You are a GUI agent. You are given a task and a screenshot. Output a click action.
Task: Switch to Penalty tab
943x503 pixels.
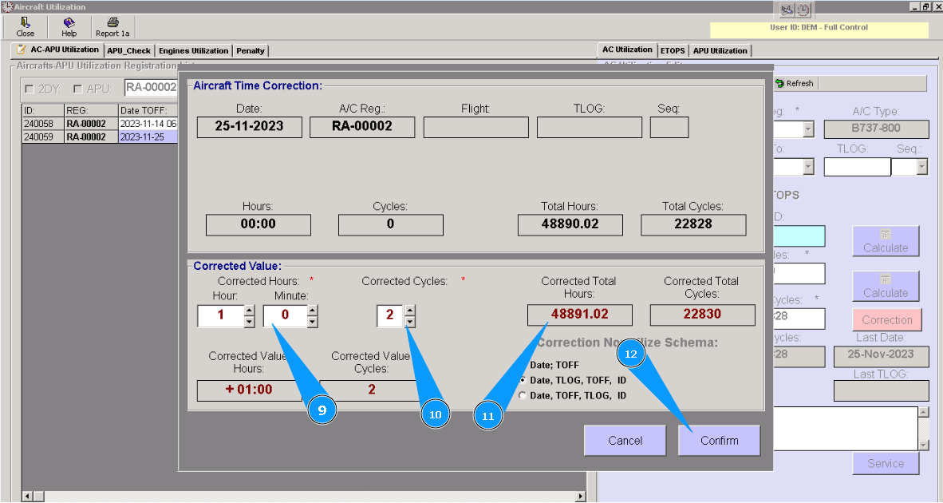tap(251, 51)
